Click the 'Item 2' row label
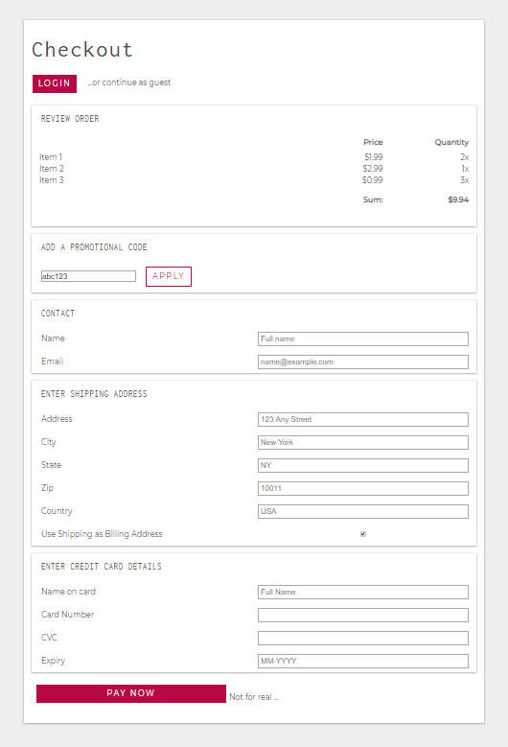The image size is (508, 747). coord(52,168)
